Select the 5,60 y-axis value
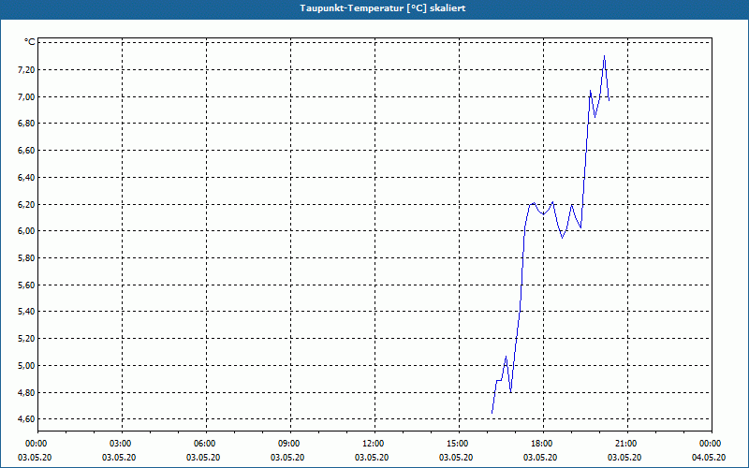Image resolution: width=749 pixels, height=468 pixels. point(27,285)
